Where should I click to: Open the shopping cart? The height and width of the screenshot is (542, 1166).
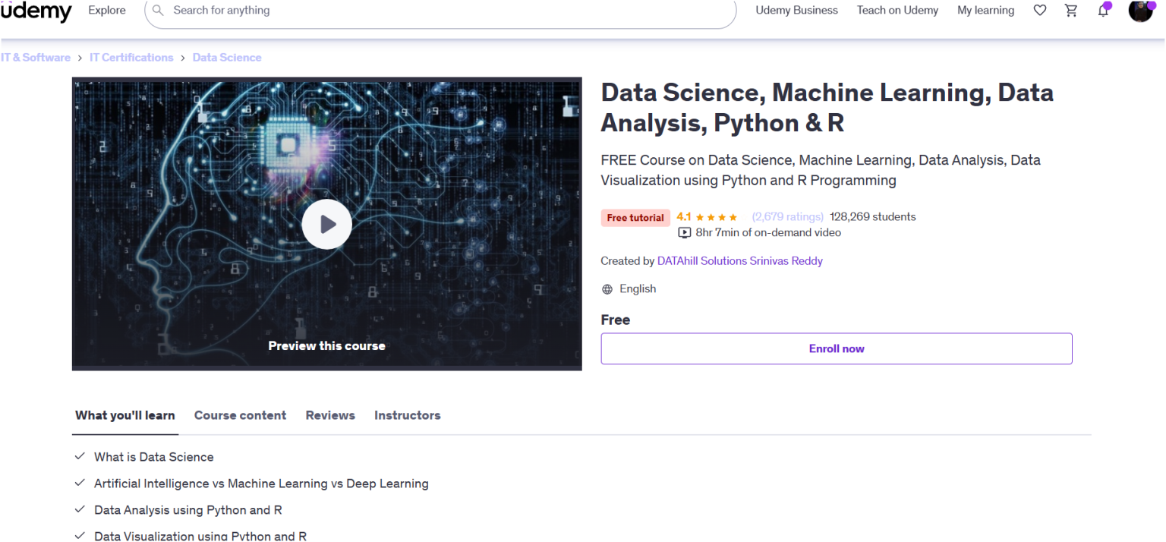[x=1071, y=10]
